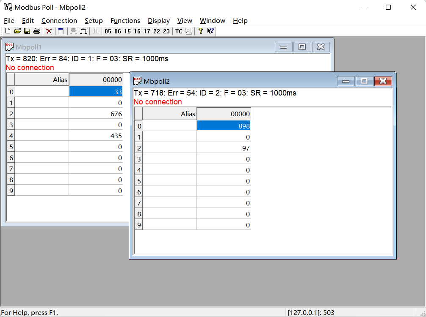
Task: Select row header 9 in Mbpoll2
Action: [x=138, y=225]
